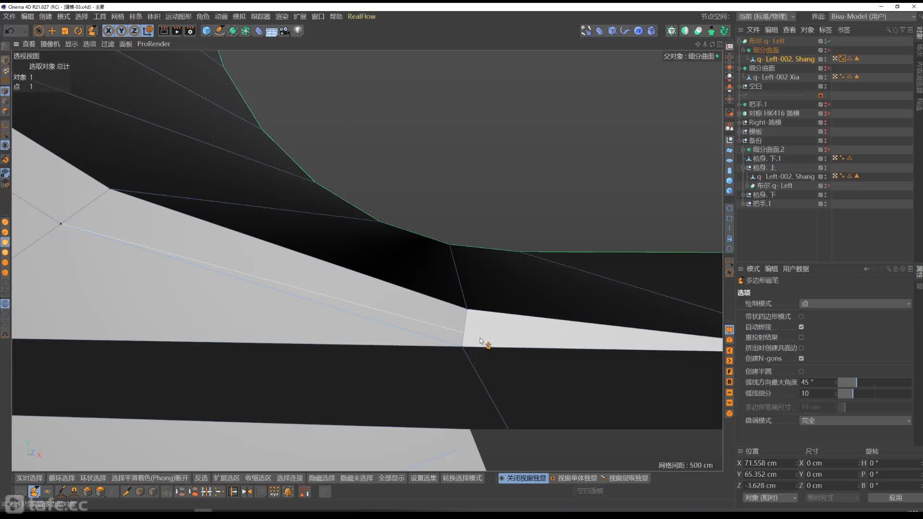
Task: Add a cube primitive object
Action: [207, 31]
